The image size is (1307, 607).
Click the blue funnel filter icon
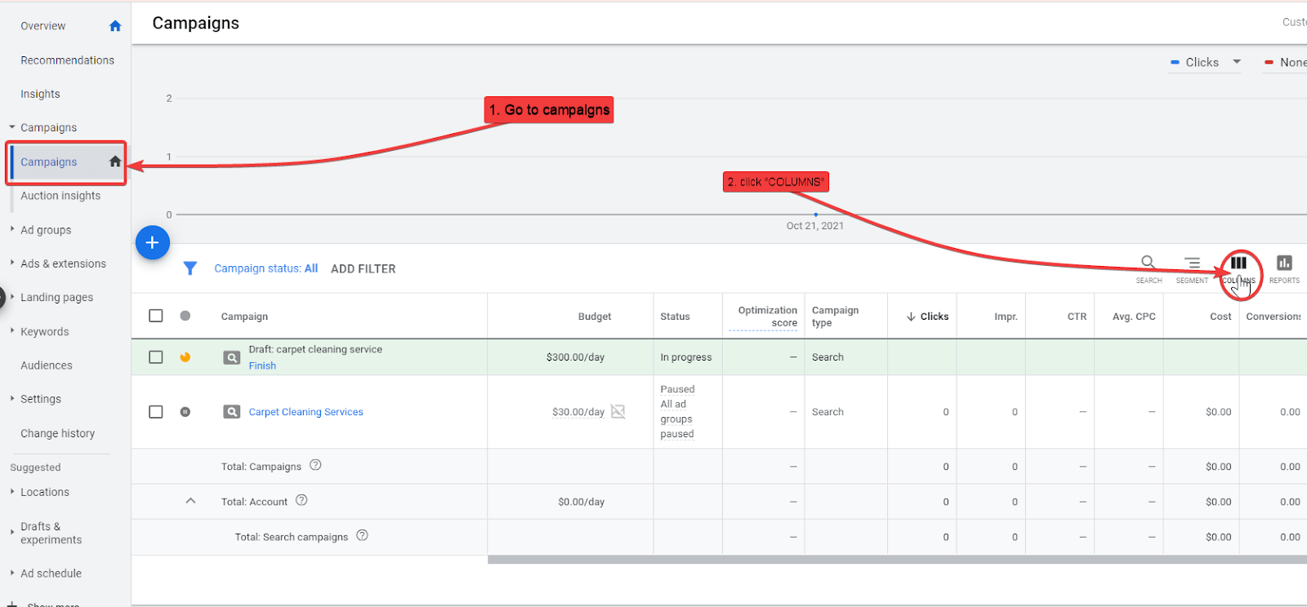click(190, 268)
